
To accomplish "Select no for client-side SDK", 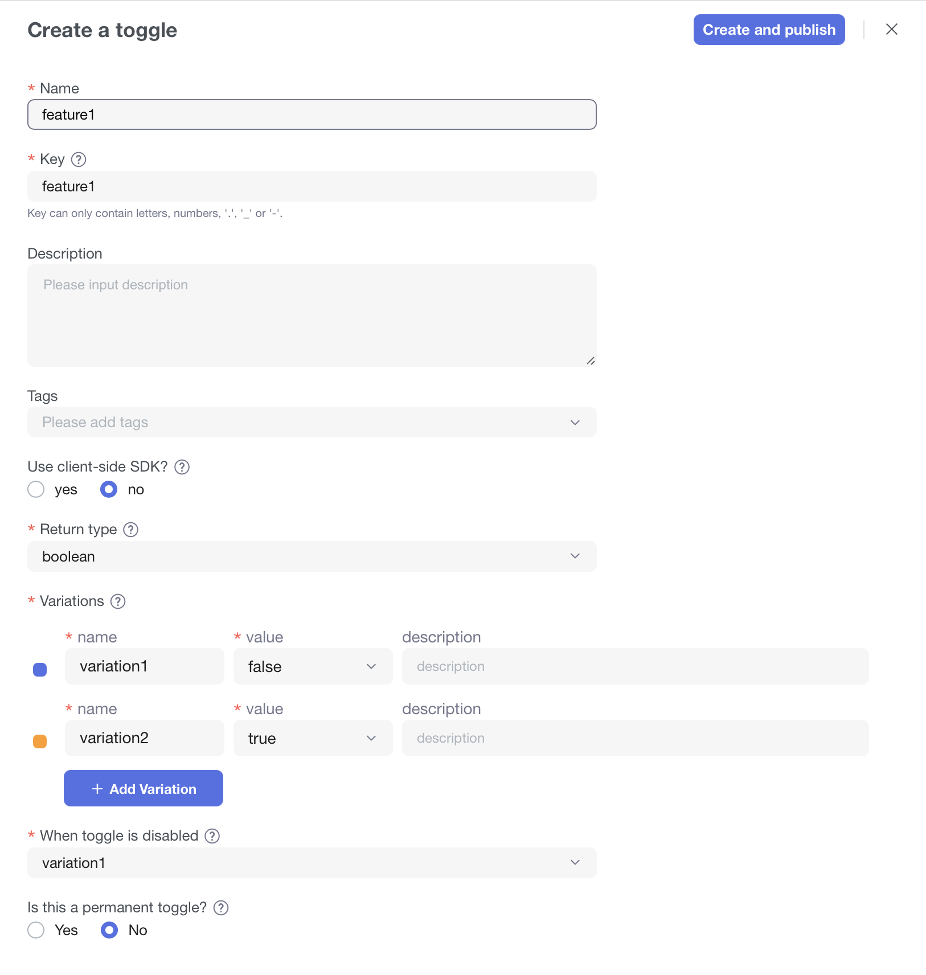I will pyautogui.click(x=109, y=490).
